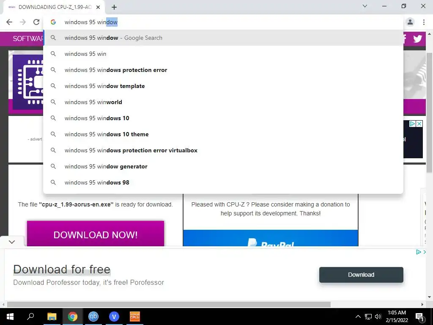Screen dimensions: 433x325
Task: Collapse the bottom ad with the chevron
Action: [x=11, y=242]
